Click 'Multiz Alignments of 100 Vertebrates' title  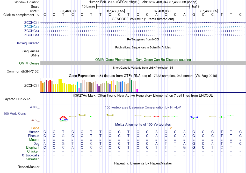[x=143, y=125]
